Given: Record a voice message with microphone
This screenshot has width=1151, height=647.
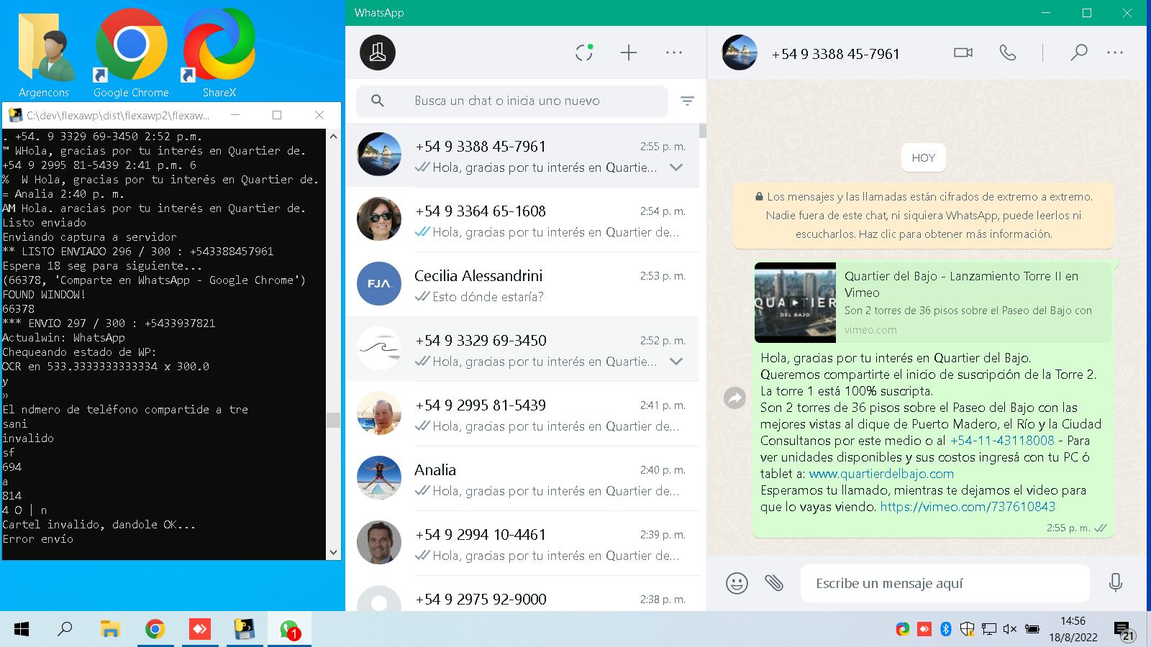Looking at the screenshot, I should click(1116, 583).
